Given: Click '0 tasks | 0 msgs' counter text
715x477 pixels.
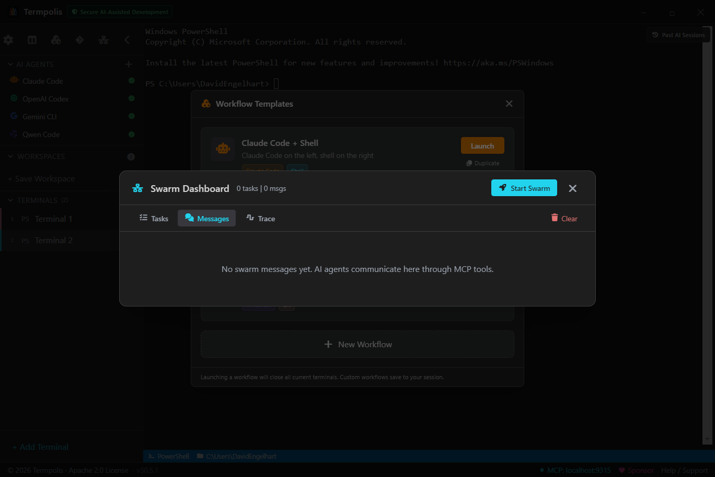Looking at the screenshot, I should (x=261, y=188).
